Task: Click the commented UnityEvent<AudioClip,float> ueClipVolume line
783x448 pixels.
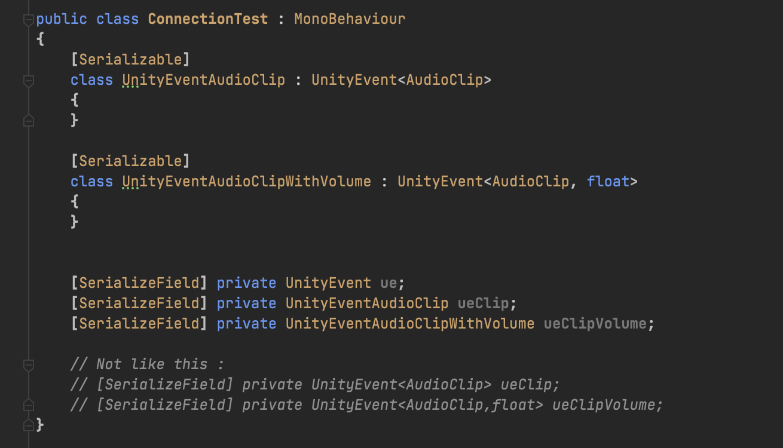Action: pyautogui.click(x=367, y=405)
